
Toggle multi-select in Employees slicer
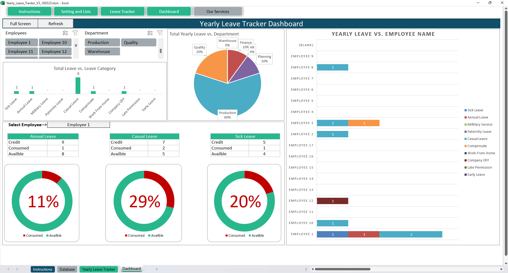click(65, 33)
